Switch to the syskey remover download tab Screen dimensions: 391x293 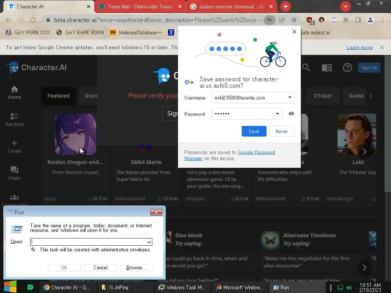(232, 6)
